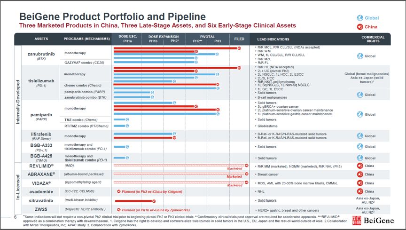Click the China icon in avadomide row
The image size is (406, 230).
360,191
